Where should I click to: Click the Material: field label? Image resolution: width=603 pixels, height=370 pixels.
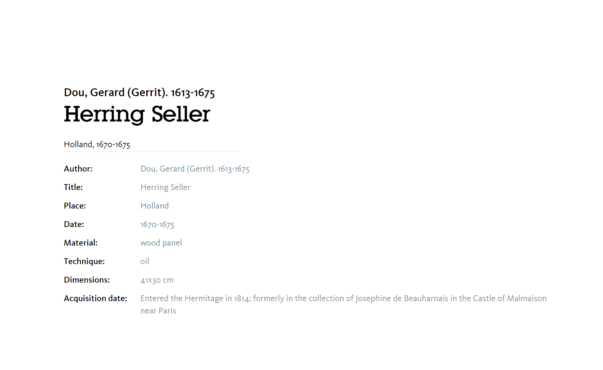(x=81, y=243)
